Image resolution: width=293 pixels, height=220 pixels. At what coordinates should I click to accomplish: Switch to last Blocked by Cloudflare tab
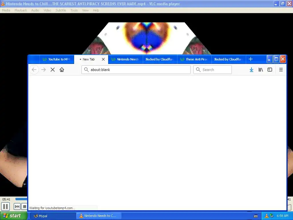229,59
